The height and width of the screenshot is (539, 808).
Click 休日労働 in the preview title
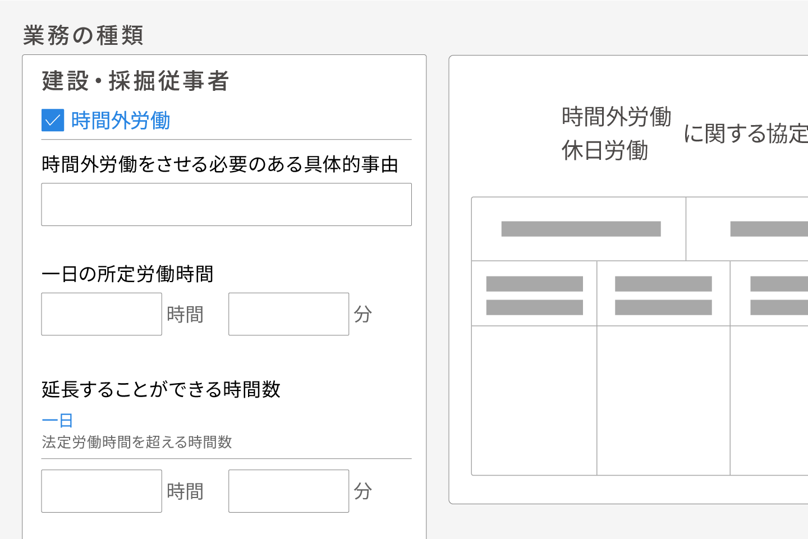tap(605, 150)
